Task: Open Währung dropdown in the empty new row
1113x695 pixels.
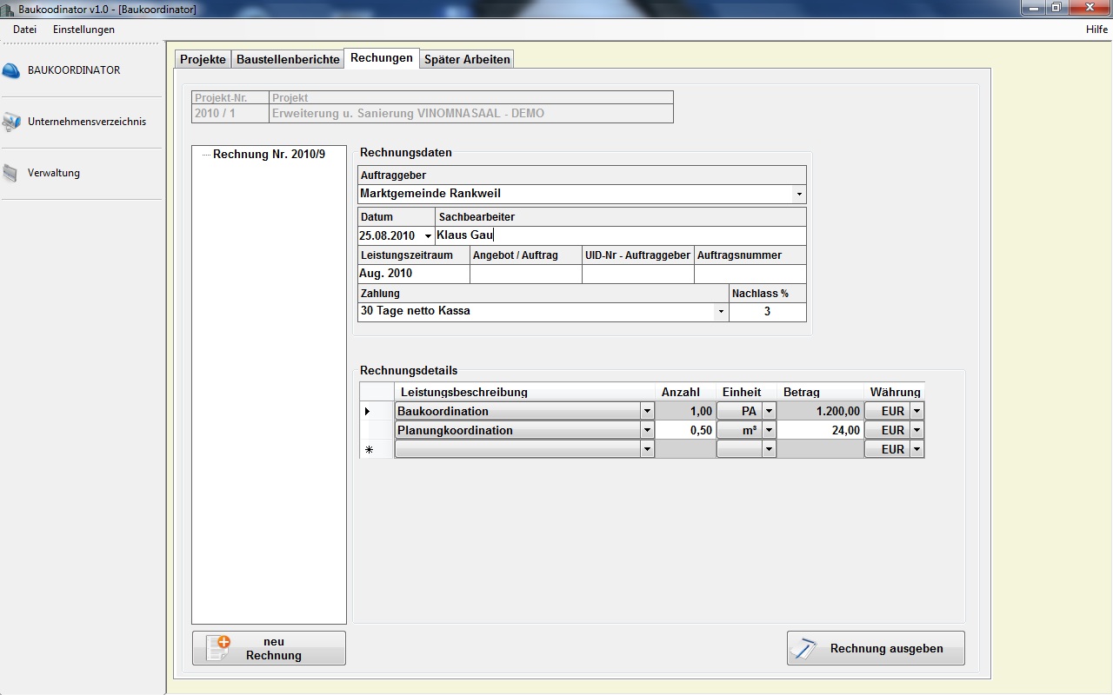Action: [x=916, y=449]
